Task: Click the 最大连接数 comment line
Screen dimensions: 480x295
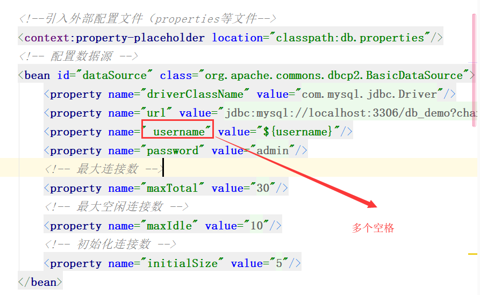Action: (105, 169)
